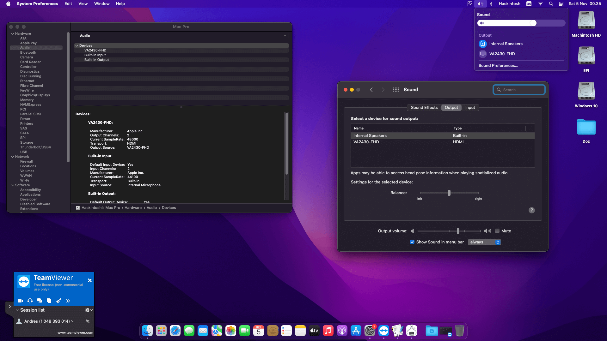
Task: Select Graphics/Displays in hardware sidebar
Action: pos(35,95)
